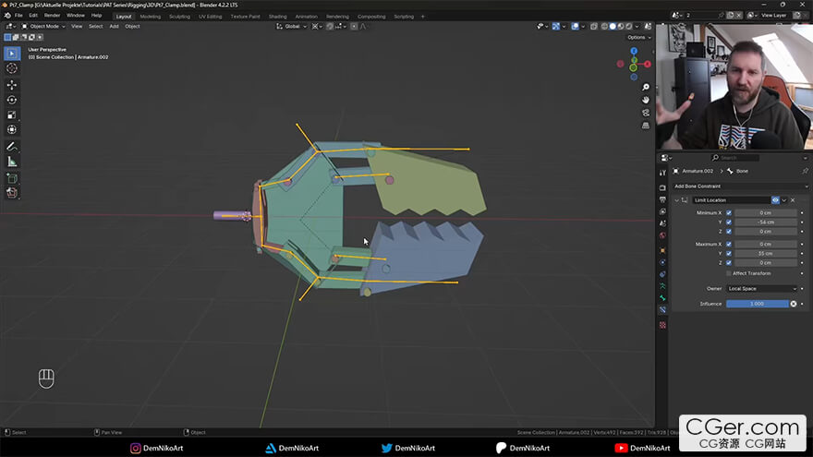Image resolution: width=813 pixels, height=457 pixels.
Task: Open the Object Mode dropdown
Action: [42, 26]
